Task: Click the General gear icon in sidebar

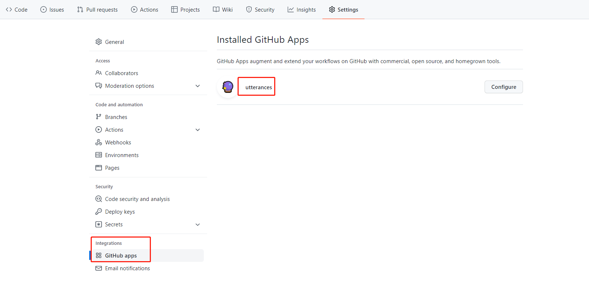Action: (x=99, y=42)
